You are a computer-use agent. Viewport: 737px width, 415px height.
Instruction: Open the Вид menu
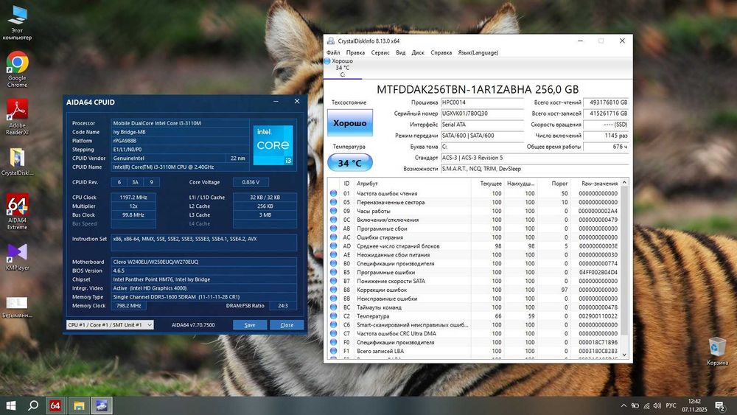pos(400,52)
